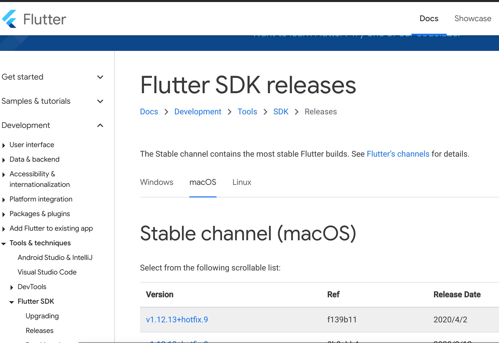
Task: Click the f139b11 ref cell
Action: [x=342, y=320]
